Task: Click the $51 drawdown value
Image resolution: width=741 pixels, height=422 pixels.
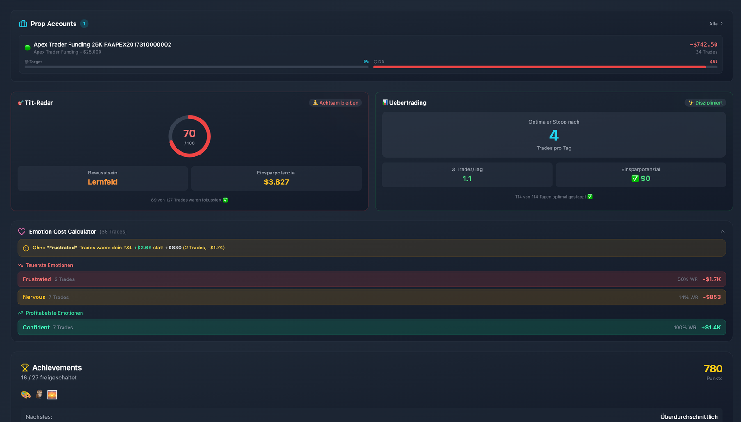Action: point(714,62)
